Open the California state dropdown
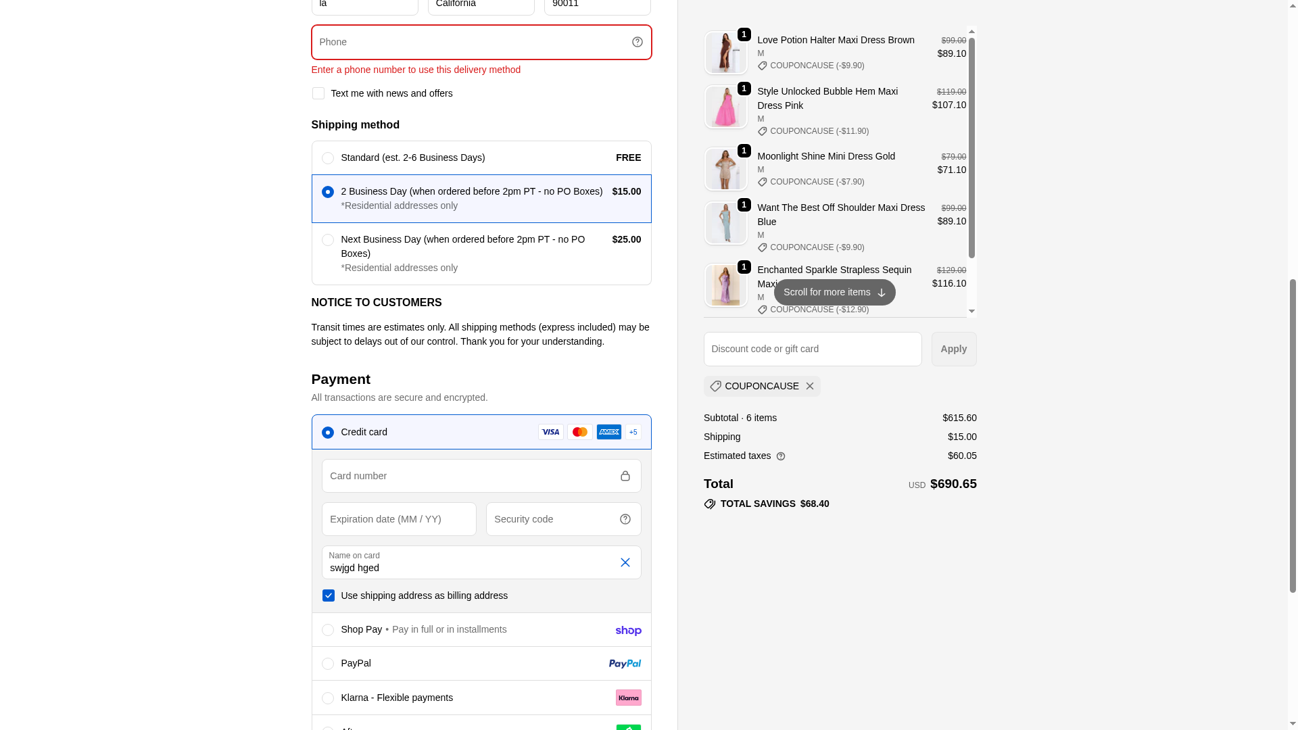Screen dimensions: 1298x730 tap(481, 5)
